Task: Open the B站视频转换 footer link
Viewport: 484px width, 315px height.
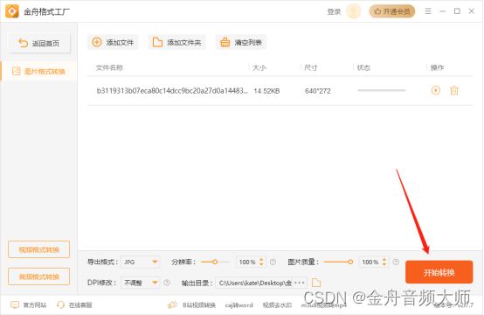Action: coord(199,305)
